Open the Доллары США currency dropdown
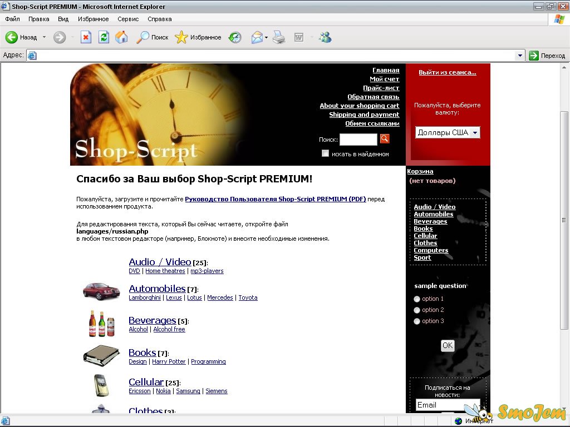 click(448, 132)
